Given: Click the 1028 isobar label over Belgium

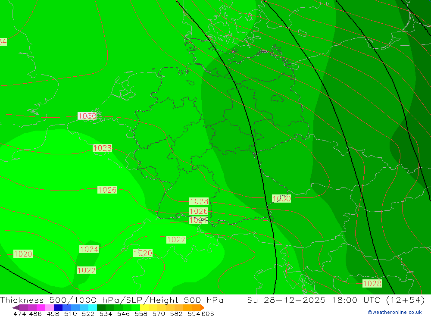Looking at the screenshot, I should (103, 148).
